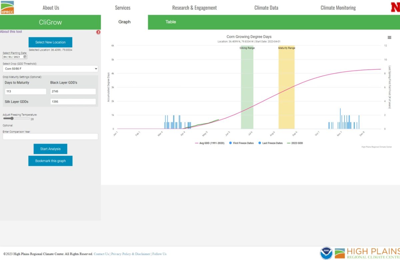400x260 pixels.
Task: Open the Privacy Policy & Disclaimer link
Action: (130, 254)
